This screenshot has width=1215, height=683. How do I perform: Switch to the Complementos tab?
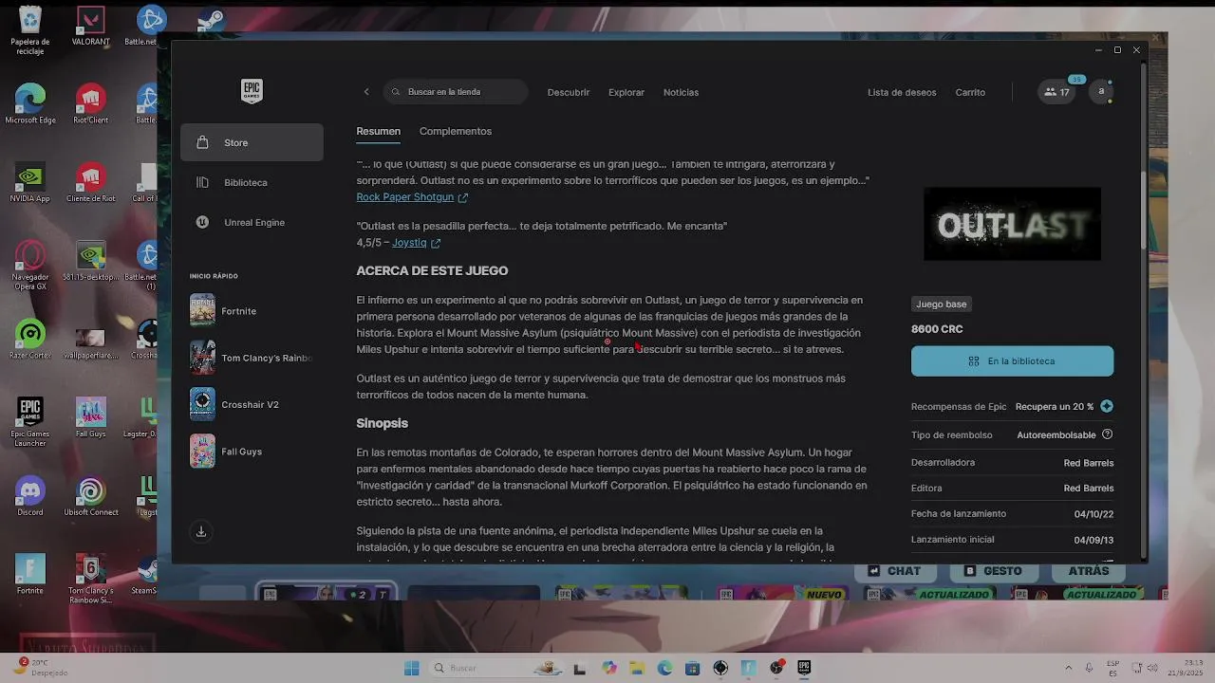(x=456, y=131)
